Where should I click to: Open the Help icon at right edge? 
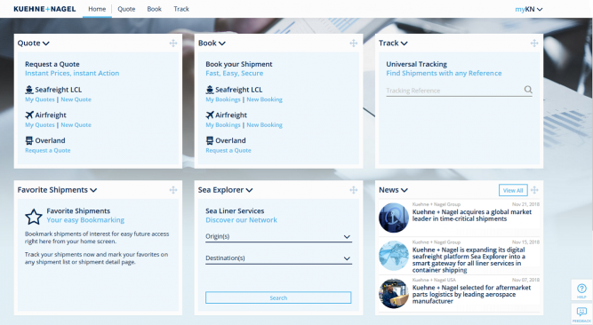(x=581, y=289)
